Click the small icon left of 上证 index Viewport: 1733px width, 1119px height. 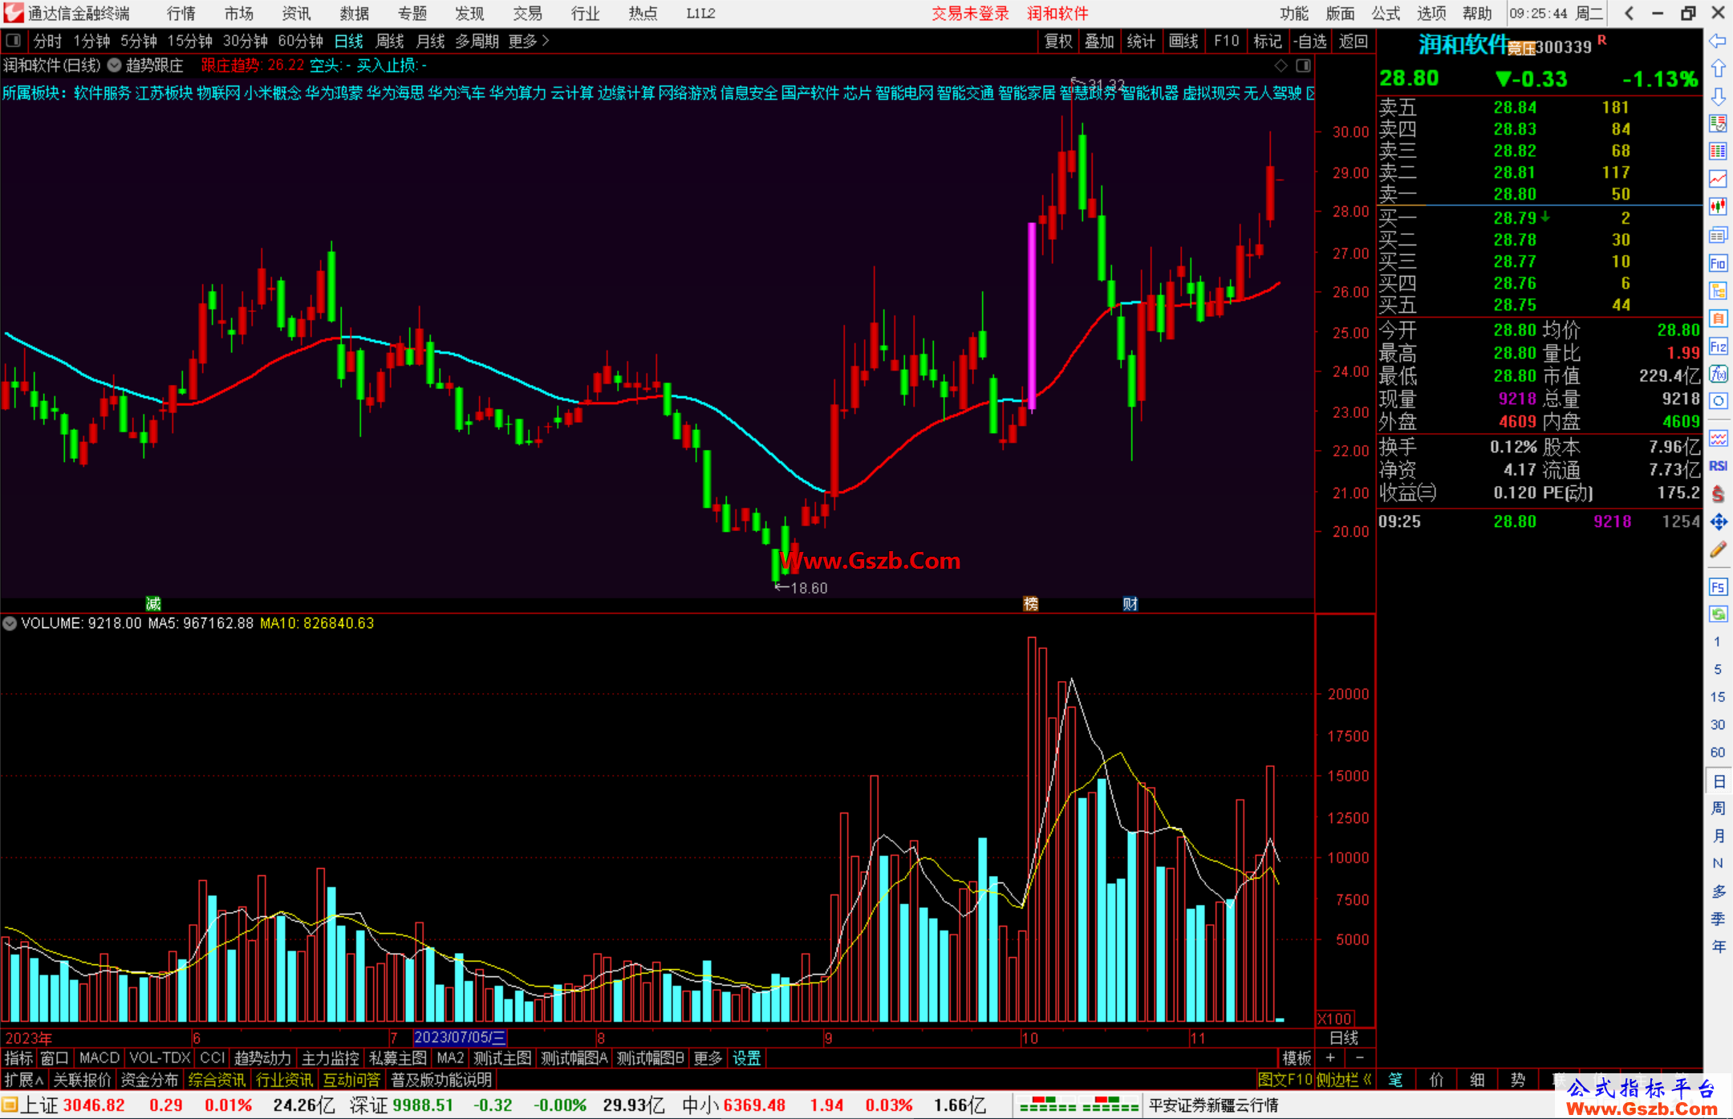click(x=10, y=1105)
